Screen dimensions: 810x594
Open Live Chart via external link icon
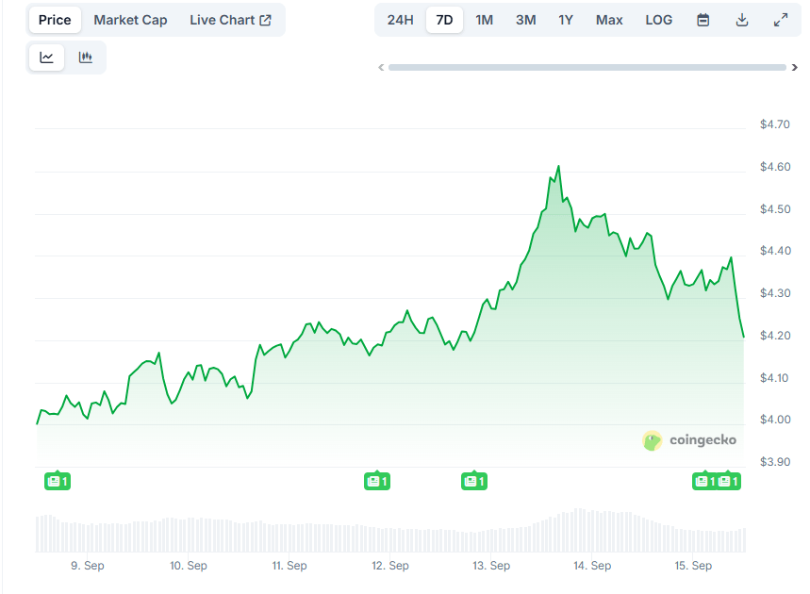pyautogui.click(x=267, y=19)
